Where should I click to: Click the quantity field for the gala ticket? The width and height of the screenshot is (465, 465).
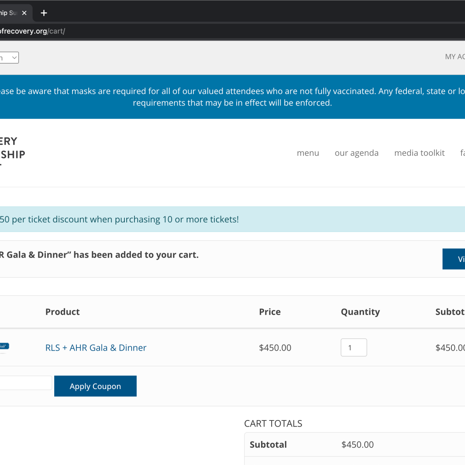click(x=353, y=348)
